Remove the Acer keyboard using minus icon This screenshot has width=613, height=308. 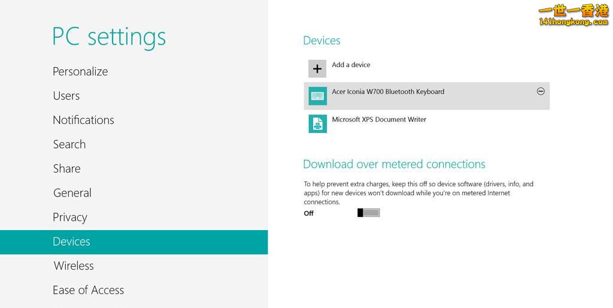coord(541,92)
